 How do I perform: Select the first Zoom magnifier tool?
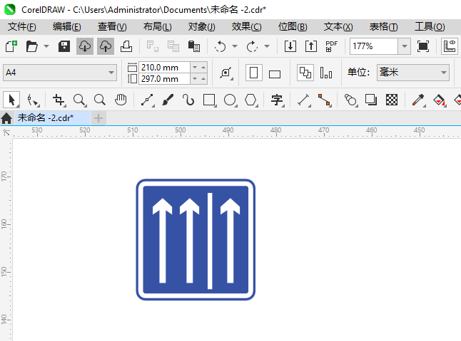(80, 100)
